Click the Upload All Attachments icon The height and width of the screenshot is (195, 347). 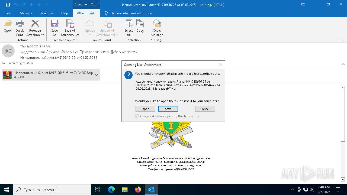tap(107, 24)
